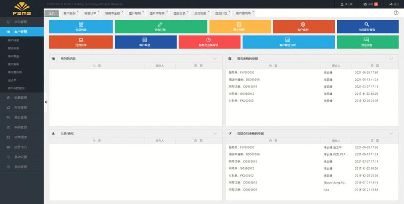Open the help question mark icon
404x204 pixels.
[396, 13]
